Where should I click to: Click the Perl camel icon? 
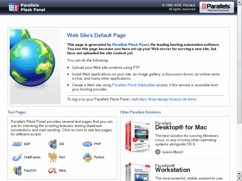tap(52, 157)
